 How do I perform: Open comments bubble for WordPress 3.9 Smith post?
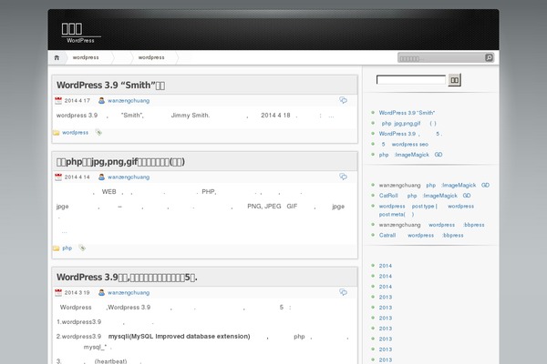pyautogui.click(x=343, y=100)
